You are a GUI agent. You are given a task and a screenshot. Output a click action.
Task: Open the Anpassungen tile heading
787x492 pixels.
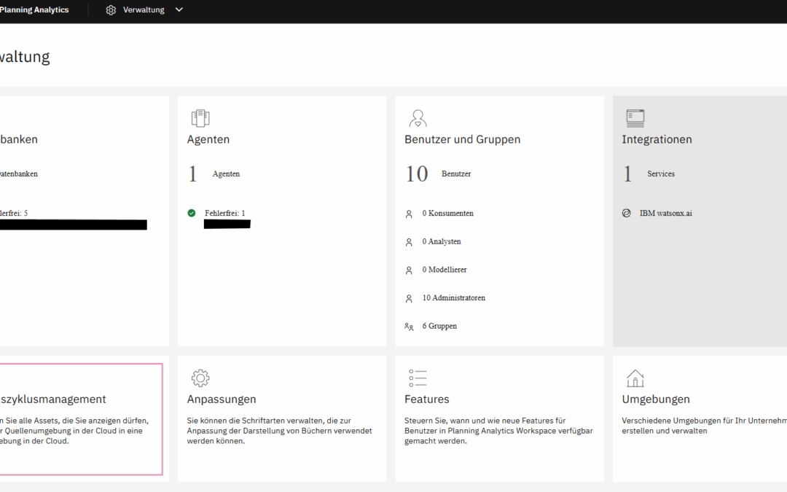pyautogui.click(x=221, y=399)
